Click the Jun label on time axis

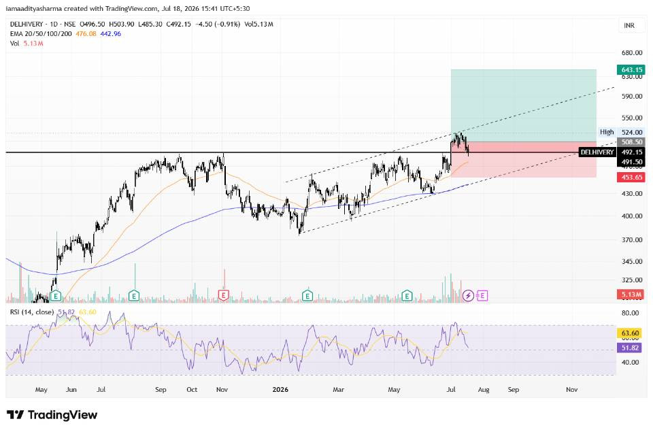tap(71, 390)
